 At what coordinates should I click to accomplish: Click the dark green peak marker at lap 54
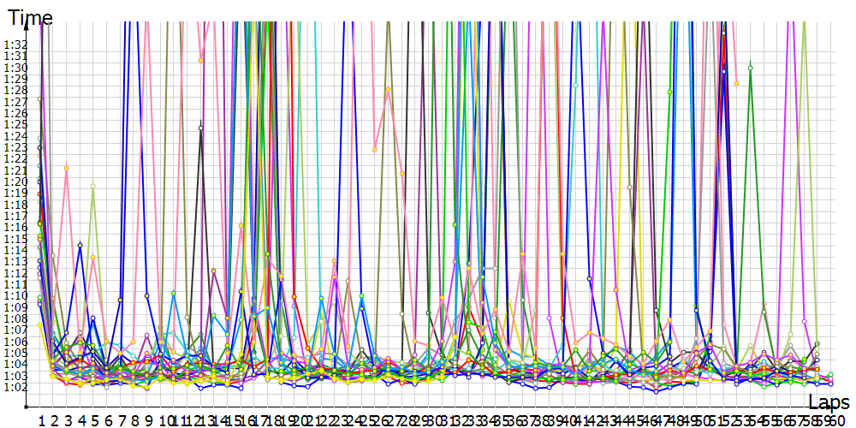[x=751, y=68]
